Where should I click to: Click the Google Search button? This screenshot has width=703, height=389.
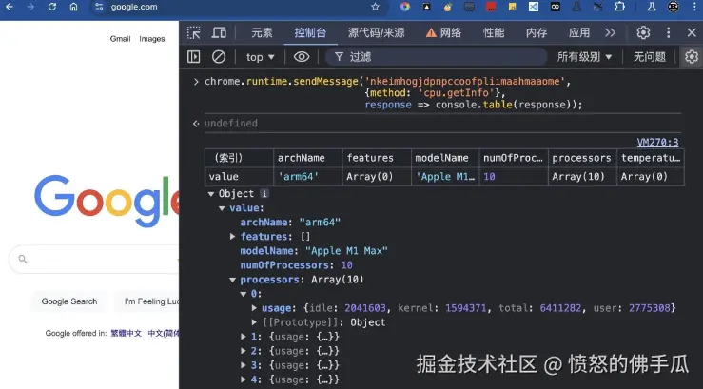click(x=69, y=301)
